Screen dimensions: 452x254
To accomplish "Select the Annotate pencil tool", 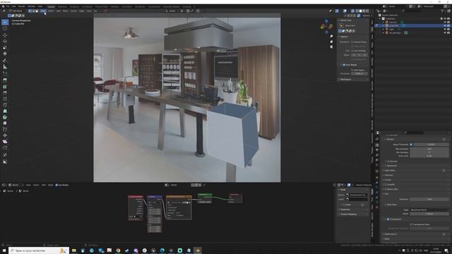I will [5, 61].
